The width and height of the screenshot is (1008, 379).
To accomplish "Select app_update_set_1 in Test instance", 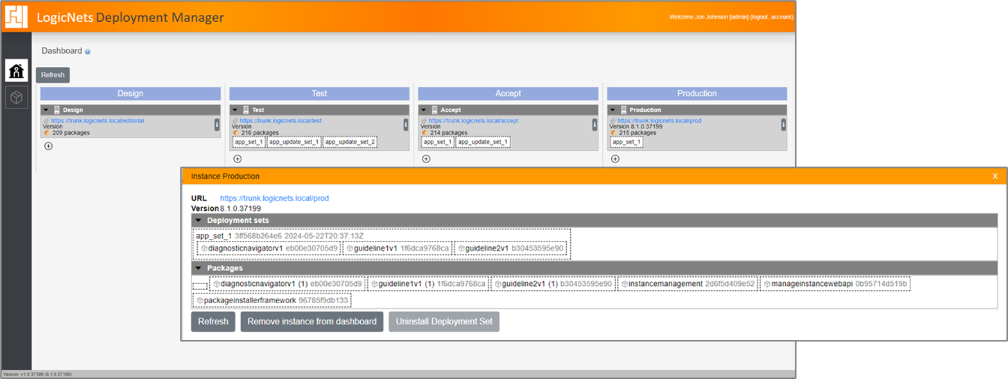I will (293, 142).
